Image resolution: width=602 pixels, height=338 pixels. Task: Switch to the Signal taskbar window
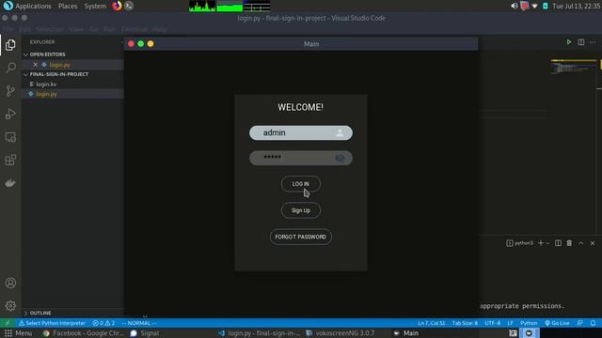pos(144,333)
